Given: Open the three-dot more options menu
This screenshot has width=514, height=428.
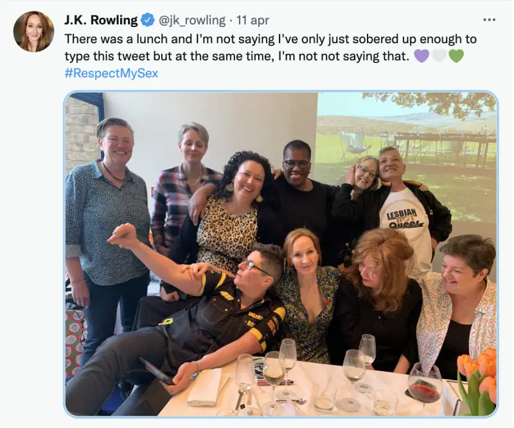Looking at the screenshot, I should point(489,20).
